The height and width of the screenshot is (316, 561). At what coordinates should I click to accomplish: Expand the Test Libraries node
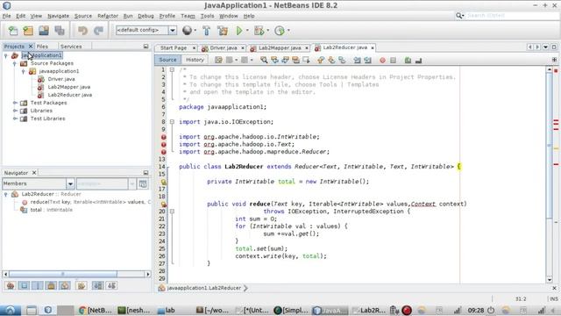coord(15,118)
